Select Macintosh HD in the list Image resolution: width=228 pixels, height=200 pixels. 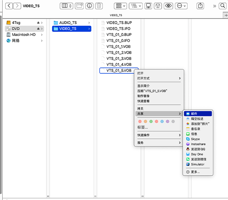25,35
